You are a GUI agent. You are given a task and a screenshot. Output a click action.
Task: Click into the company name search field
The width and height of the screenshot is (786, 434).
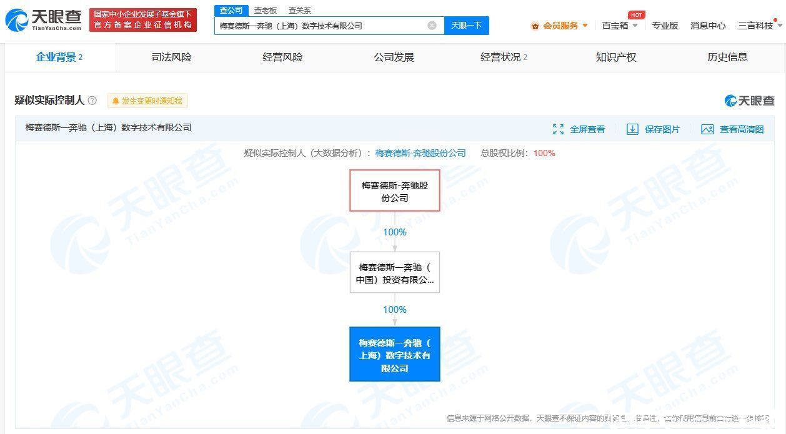[x=321, y=26]
